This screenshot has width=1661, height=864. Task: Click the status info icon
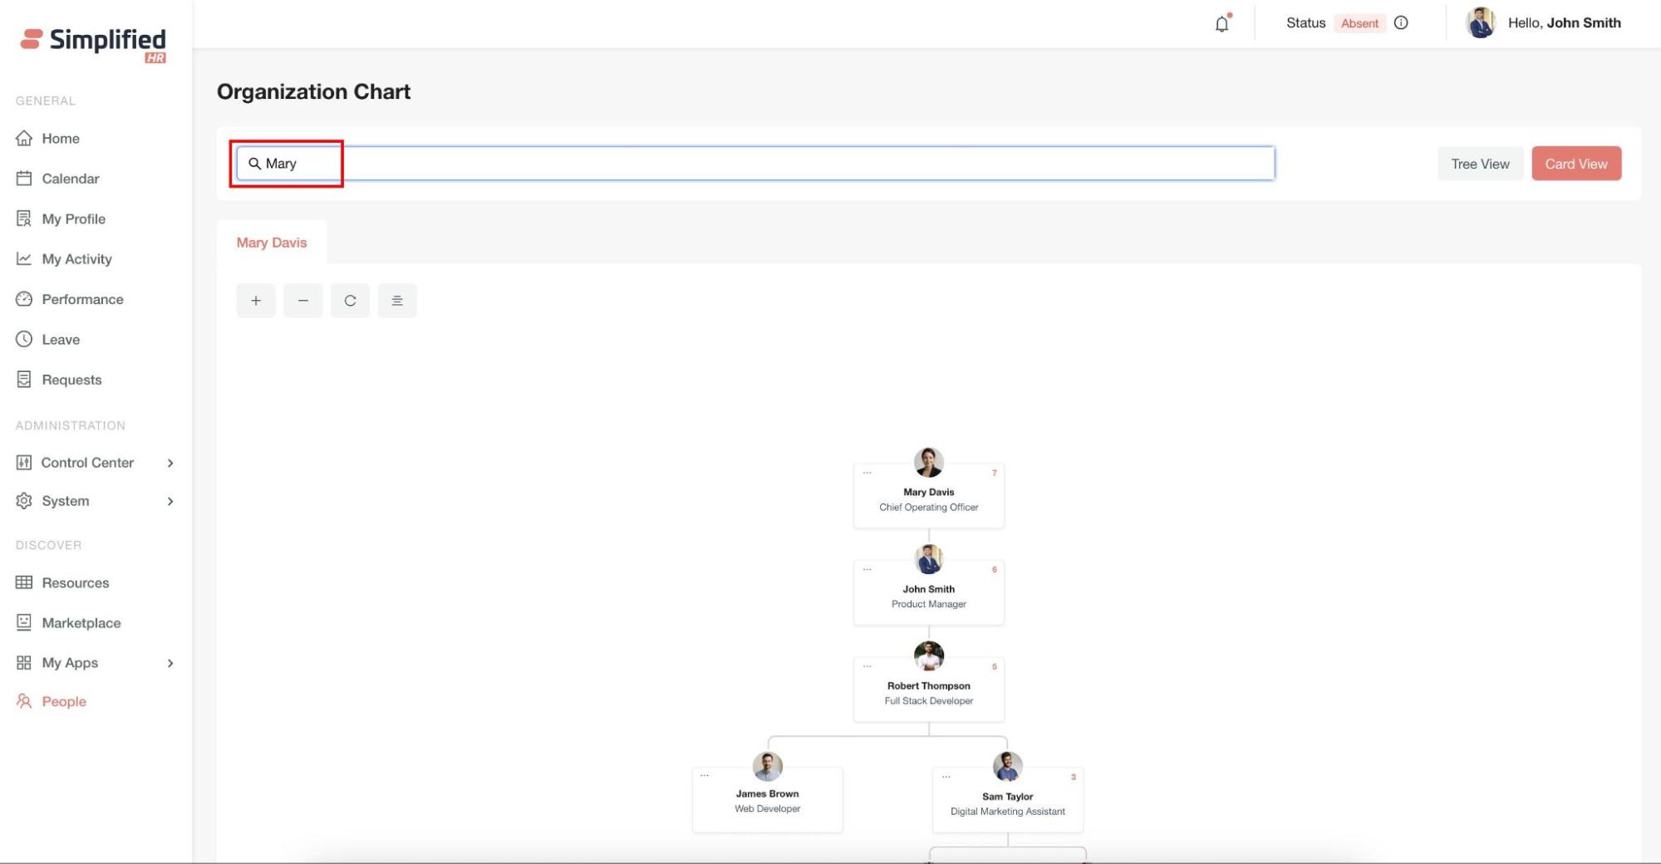click(1401, 23)
